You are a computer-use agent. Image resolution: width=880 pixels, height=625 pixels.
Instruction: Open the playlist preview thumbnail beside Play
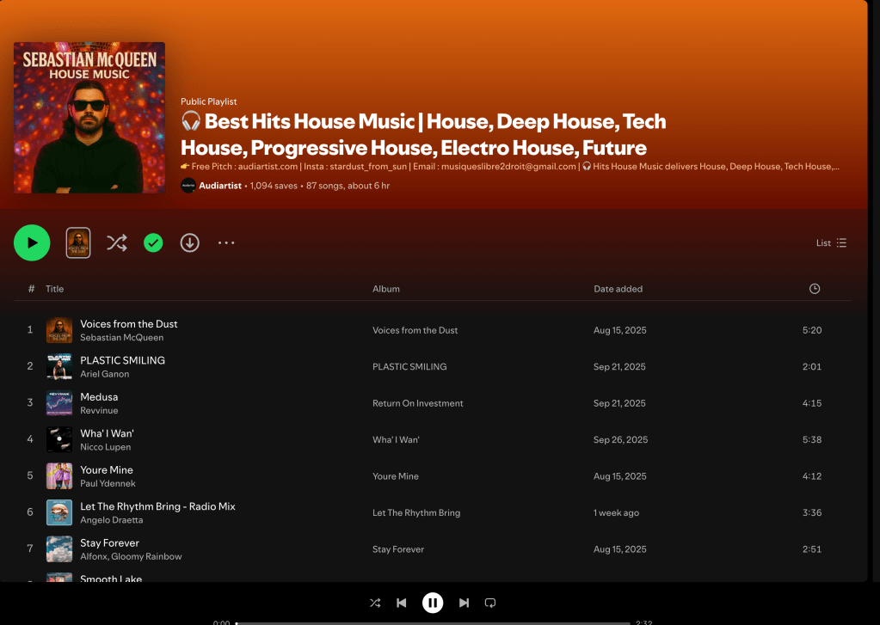78,243
